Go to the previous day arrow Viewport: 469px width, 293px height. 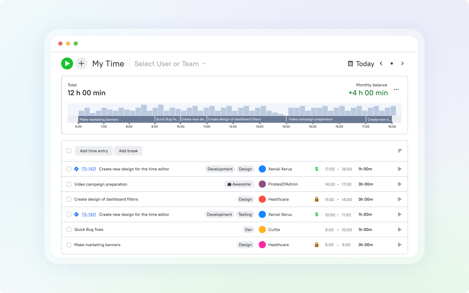click(x=381, y=63)
